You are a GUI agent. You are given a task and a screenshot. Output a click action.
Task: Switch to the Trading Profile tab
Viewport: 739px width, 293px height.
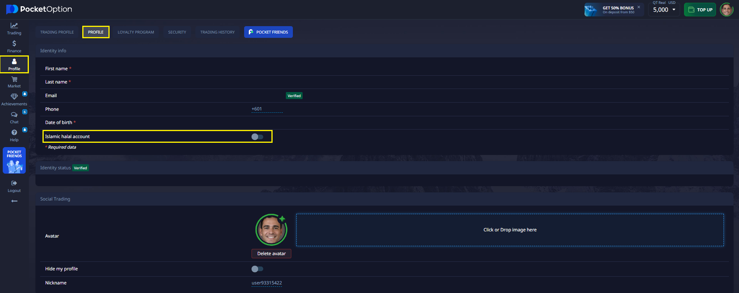point(57,32)
